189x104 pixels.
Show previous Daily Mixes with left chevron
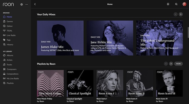(176, 14)
